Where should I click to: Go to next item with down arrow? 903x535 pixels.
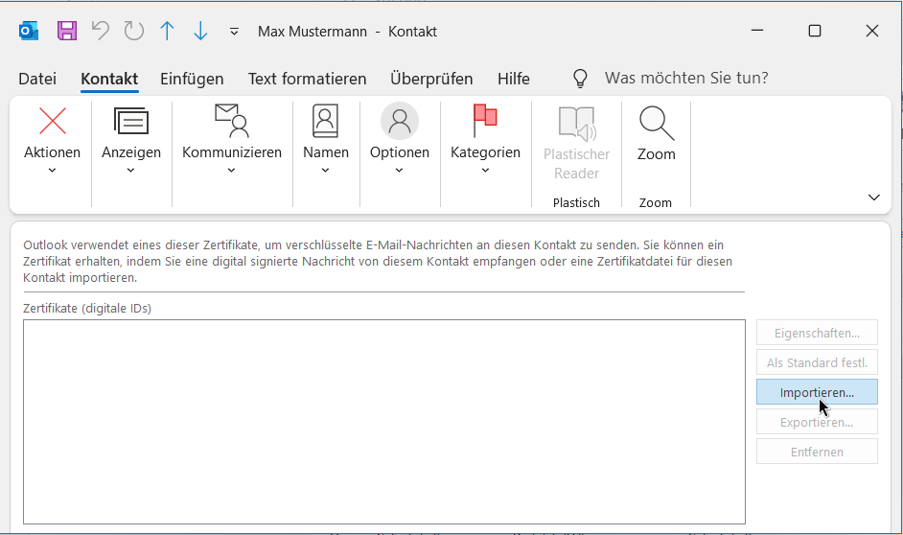click(200, 31)
